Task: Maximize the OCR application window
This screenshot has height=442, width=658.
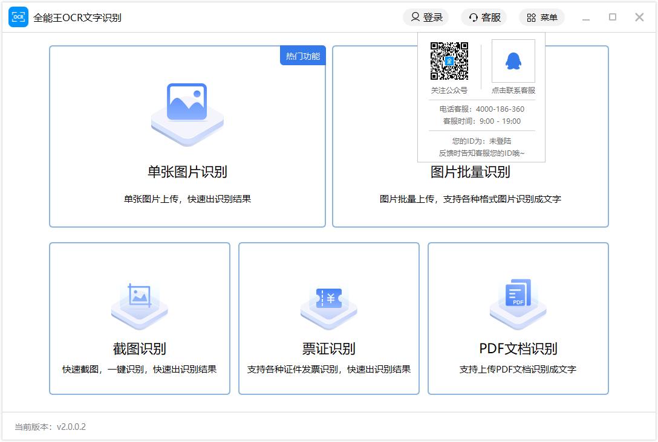Action: (613, 18)
